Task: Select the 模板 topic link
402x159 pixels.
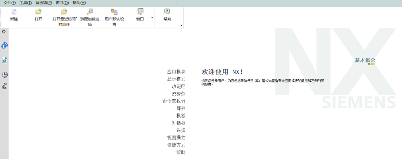Action: 181,115
